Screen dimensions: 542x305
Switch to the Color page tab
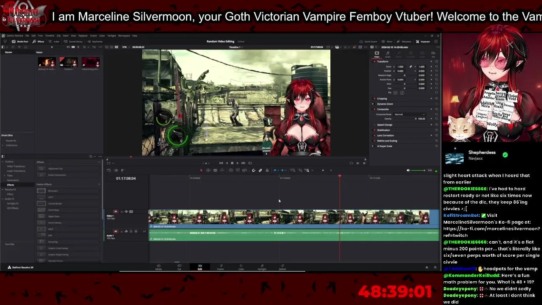point(241,267)
